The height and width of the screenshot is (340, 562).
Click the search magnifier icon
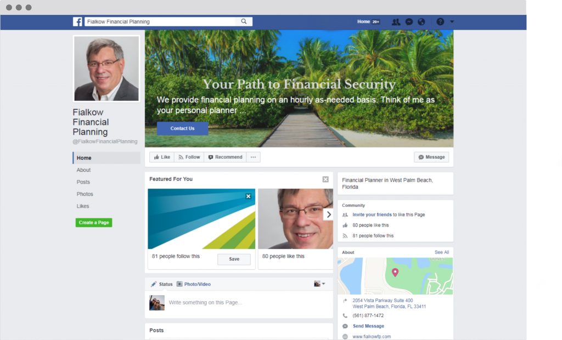pos(244,21)
